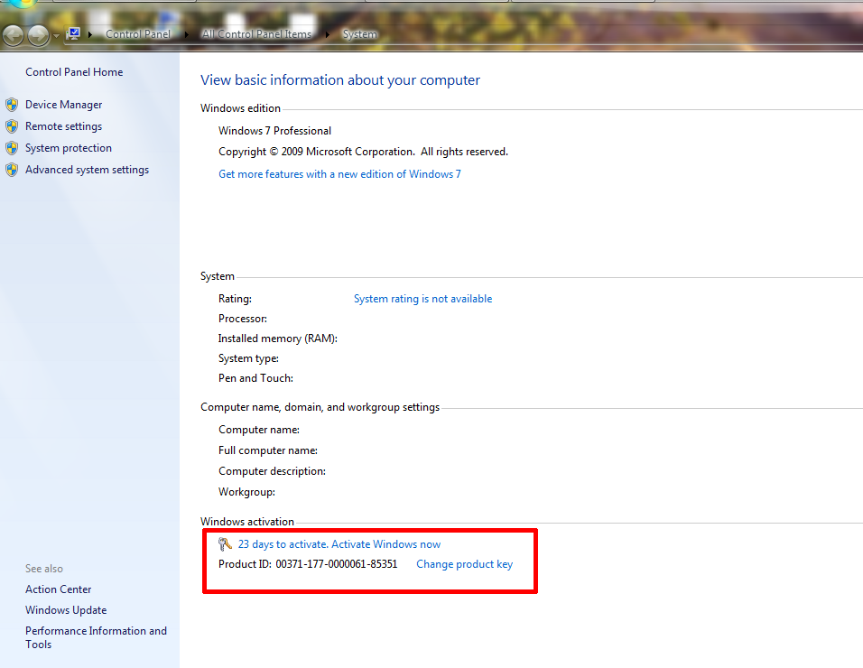
Task: Select Control Panel in the breadcrumb
Action: [138, 34]
